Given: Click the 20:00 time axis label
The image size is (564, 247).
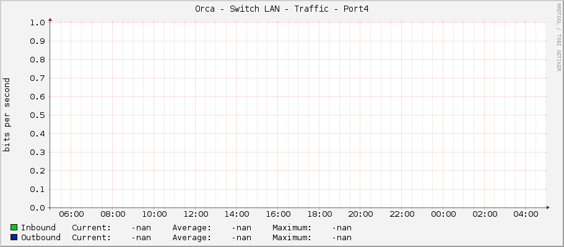Looking at the screenshot, I should [360, 214].
